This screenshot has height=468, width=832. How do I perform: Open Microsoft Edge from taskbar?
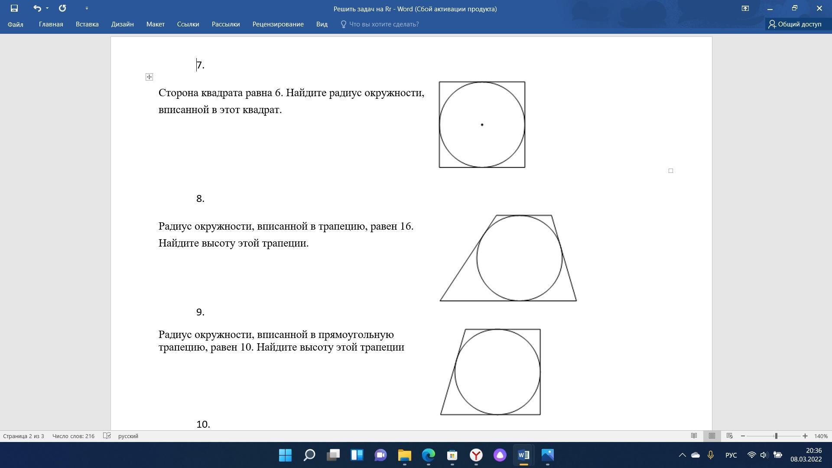(x=429, y=455)
